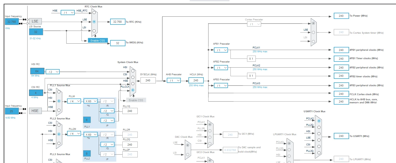Select CSI in System Clock Mux
Screen dimensions: 396x163
tap(133, 77)
